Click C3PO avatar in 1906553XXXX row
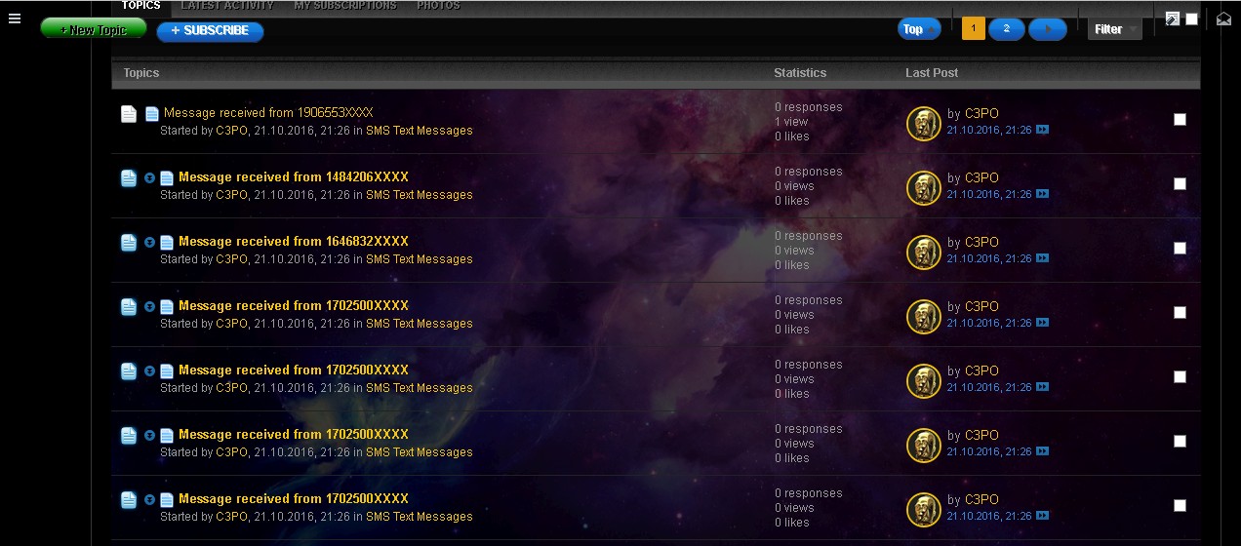 pyautogui.click(x=923, y=124)
